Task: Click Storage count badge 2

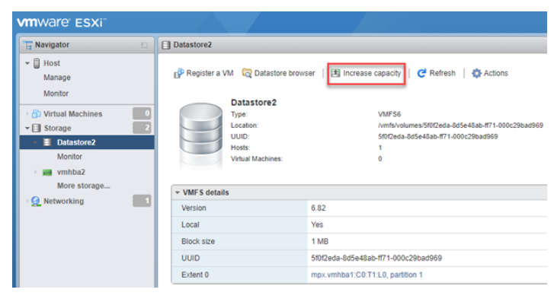Action: (142, 128)
